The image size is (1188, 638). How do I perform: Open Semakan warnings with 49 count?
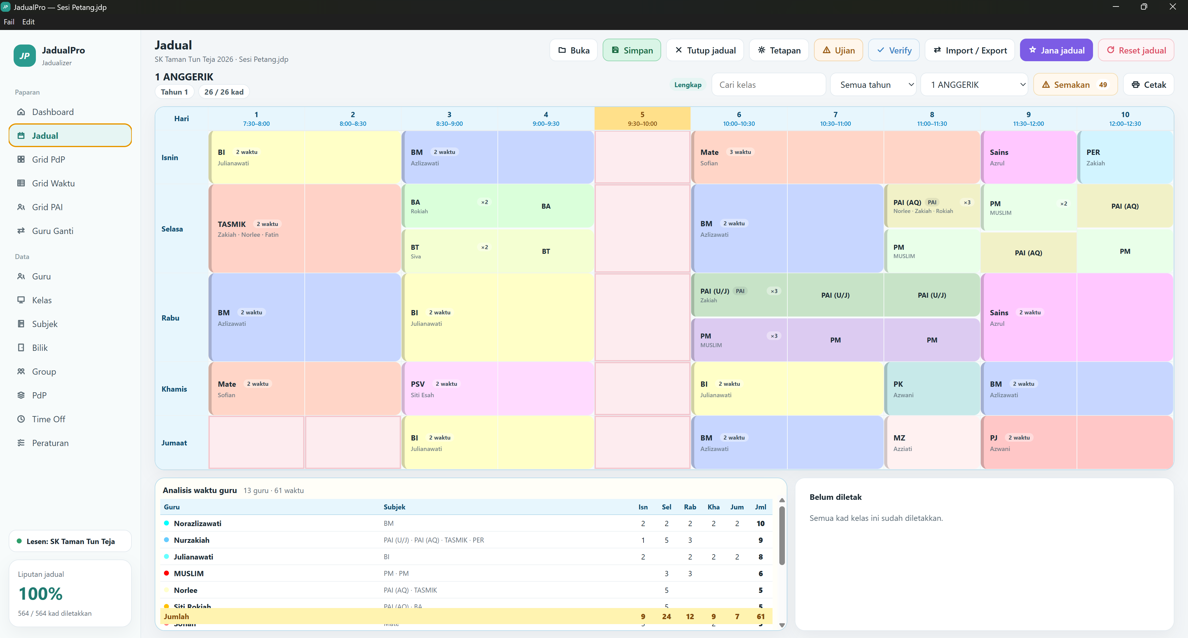point(1075,85)
